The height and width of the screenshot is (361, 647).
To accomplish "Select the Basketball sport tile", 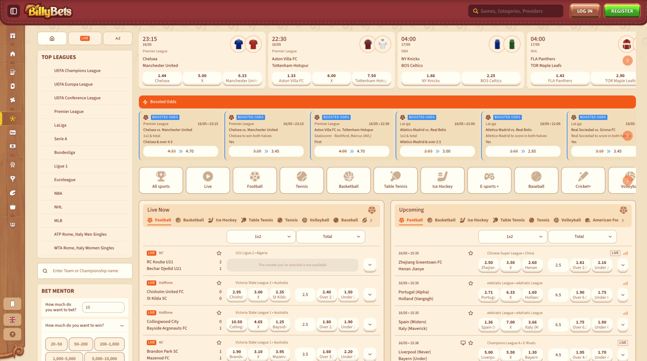I will [x=348, y=180].
